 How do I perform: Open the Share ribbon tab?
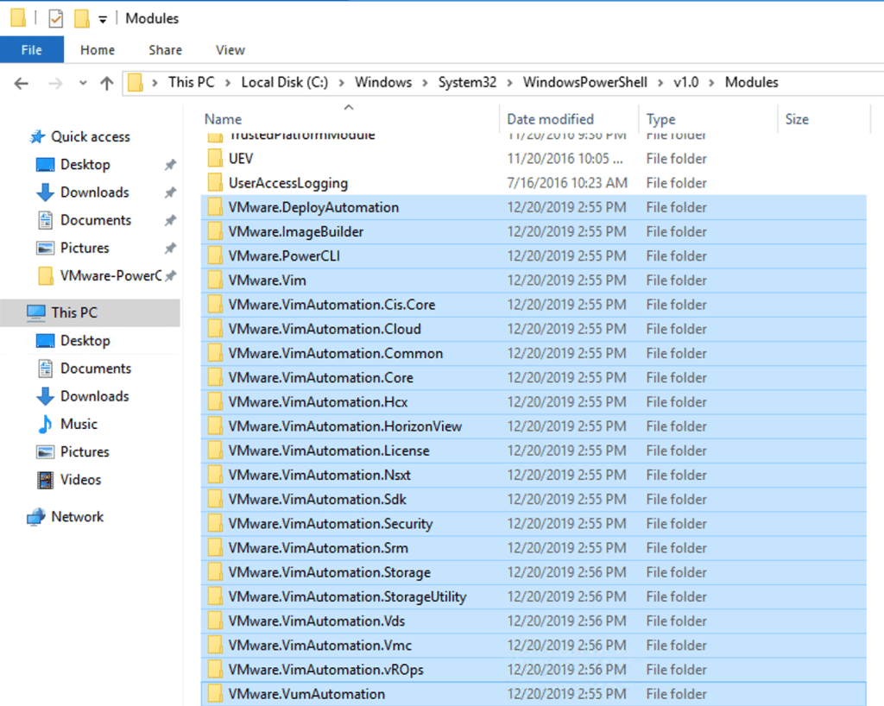(165, 50)
